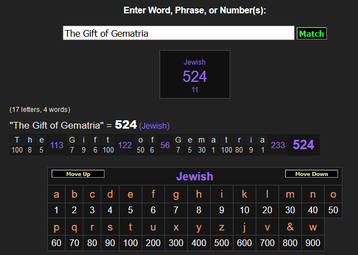
Task: Select the '&' symbol cell in chart
Action: coord(290,227)
